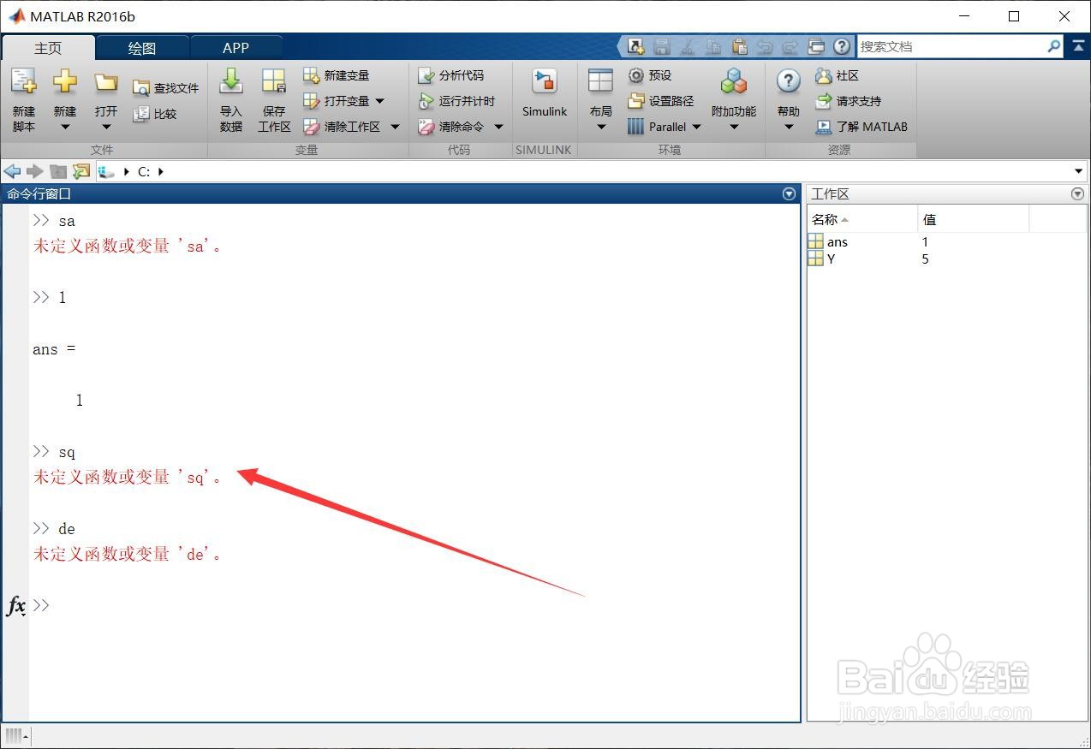This screenshot has height=749, width=1091.
Task: Click the search magnifier in 搜索文档 box
Action: [1054, 46]
